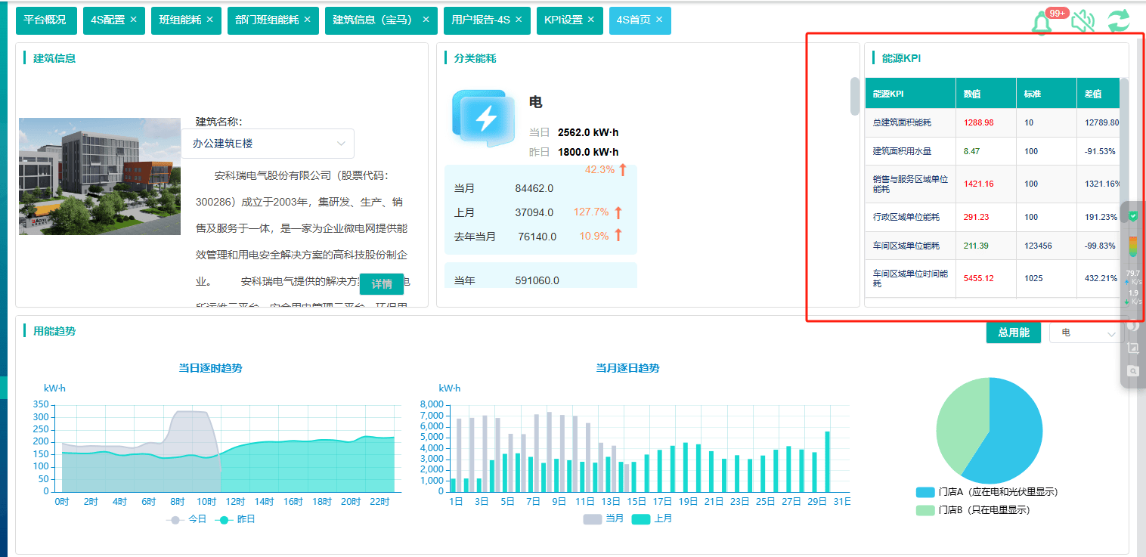Click the crop icon in floating side widget
The image size is (1146, 557).
coord(1132,348)
